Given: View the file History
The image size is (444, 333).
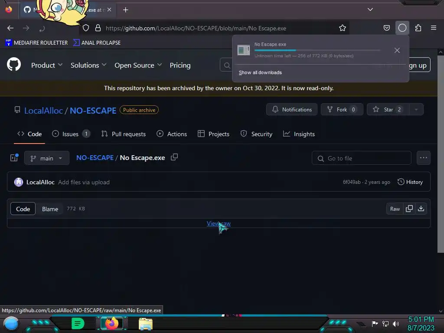Looking at the screenshot, I should pos(410,182).
